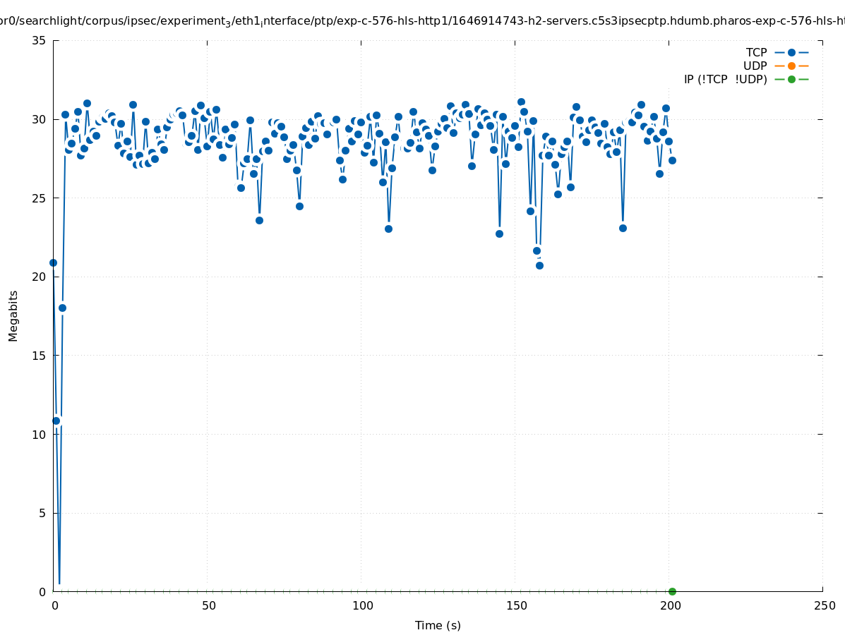The height and width of the screenshot is (635, 845).
Task: Select the TCP legend label text
Action: 756,52
